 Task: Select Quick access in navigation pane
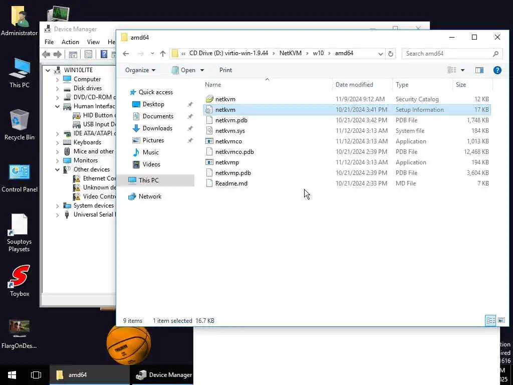156,92
